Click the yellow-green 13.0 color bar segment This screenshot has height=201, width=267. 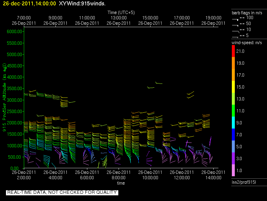(x=233, y=99)
